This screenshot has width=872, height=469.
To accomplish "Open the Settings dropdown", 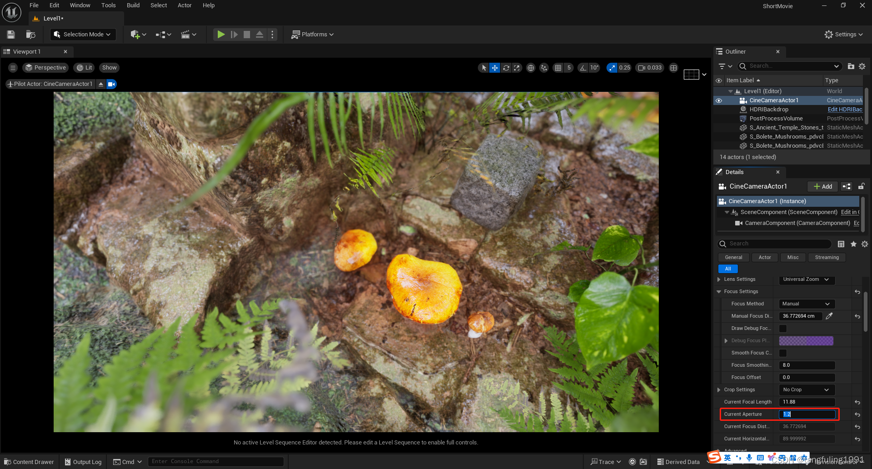I will coord(843,35).
